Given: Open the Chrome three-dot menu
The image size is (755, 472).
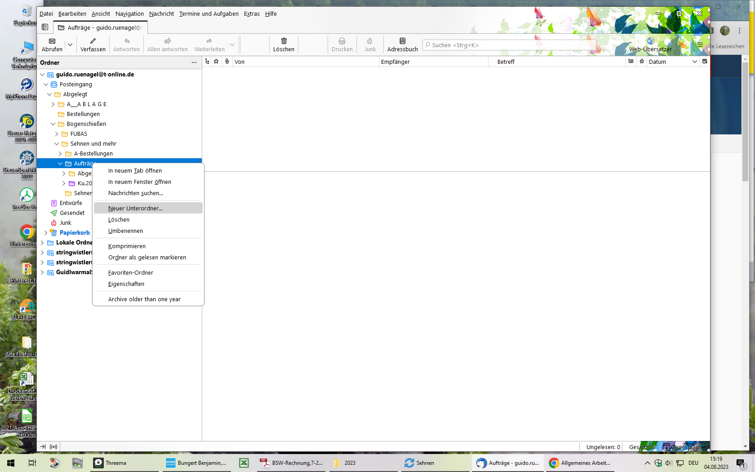Looking at the screenshot, I should click(x=739, y=31).
